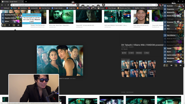The width and height of the screenshot is (185, 104).
Task: Open the Moobot bookmark
Action: pos(124,8)
